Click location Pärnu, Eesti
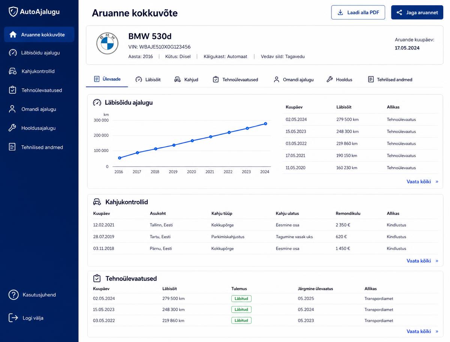 coord(161,248)
